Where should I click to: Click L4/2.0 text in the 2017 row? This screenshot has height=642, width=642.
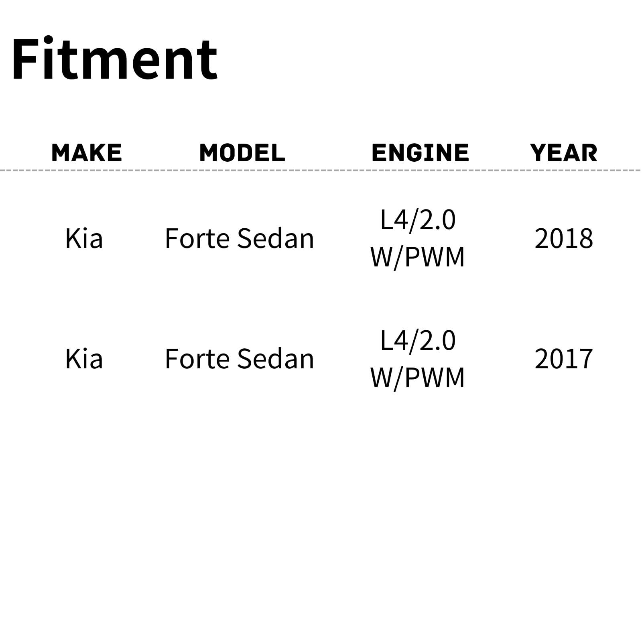[418, 340]
